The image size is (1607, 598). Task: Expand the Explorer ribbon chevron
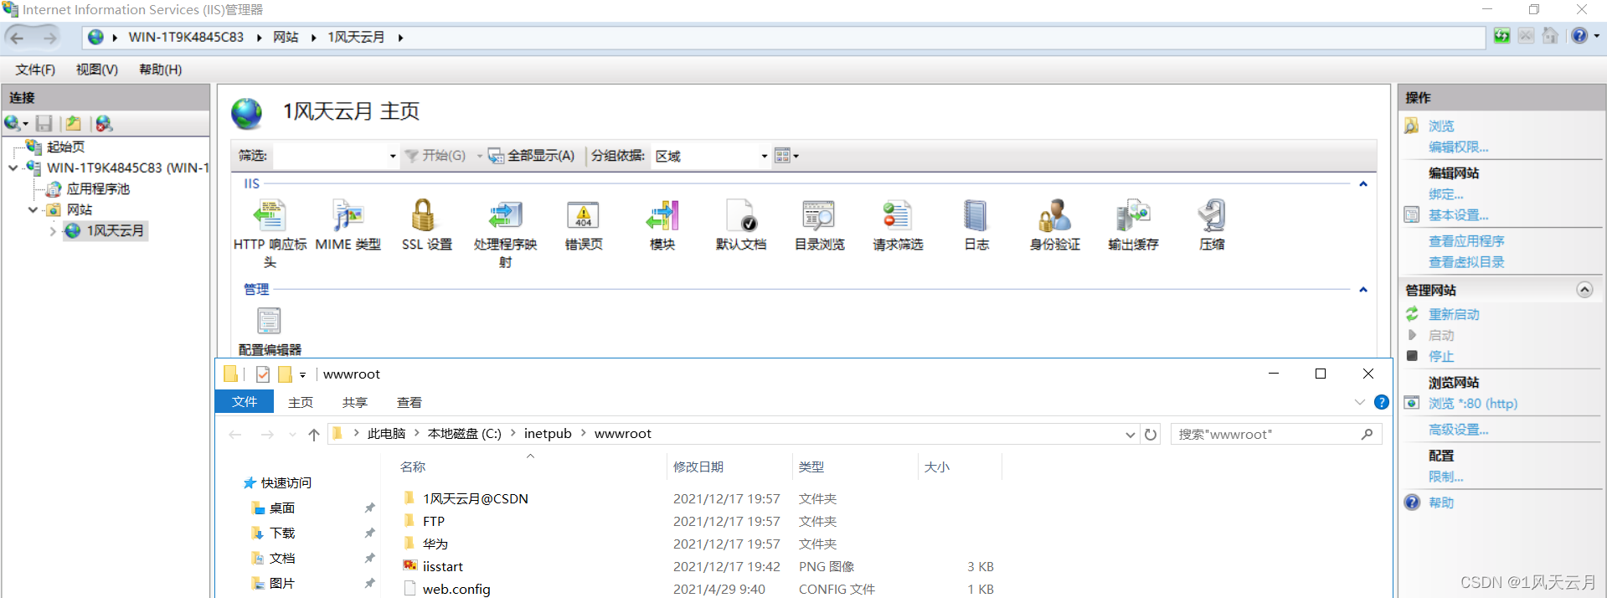click(1359, 403)
